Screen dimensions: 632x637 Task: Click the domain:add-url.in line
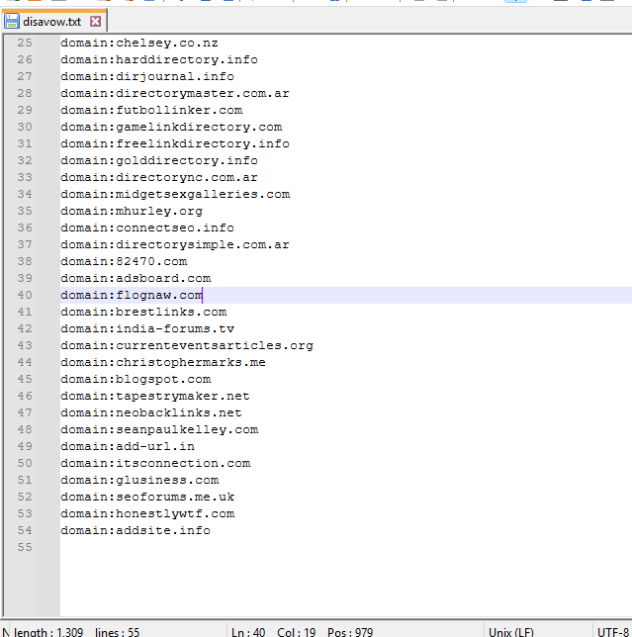128,446
